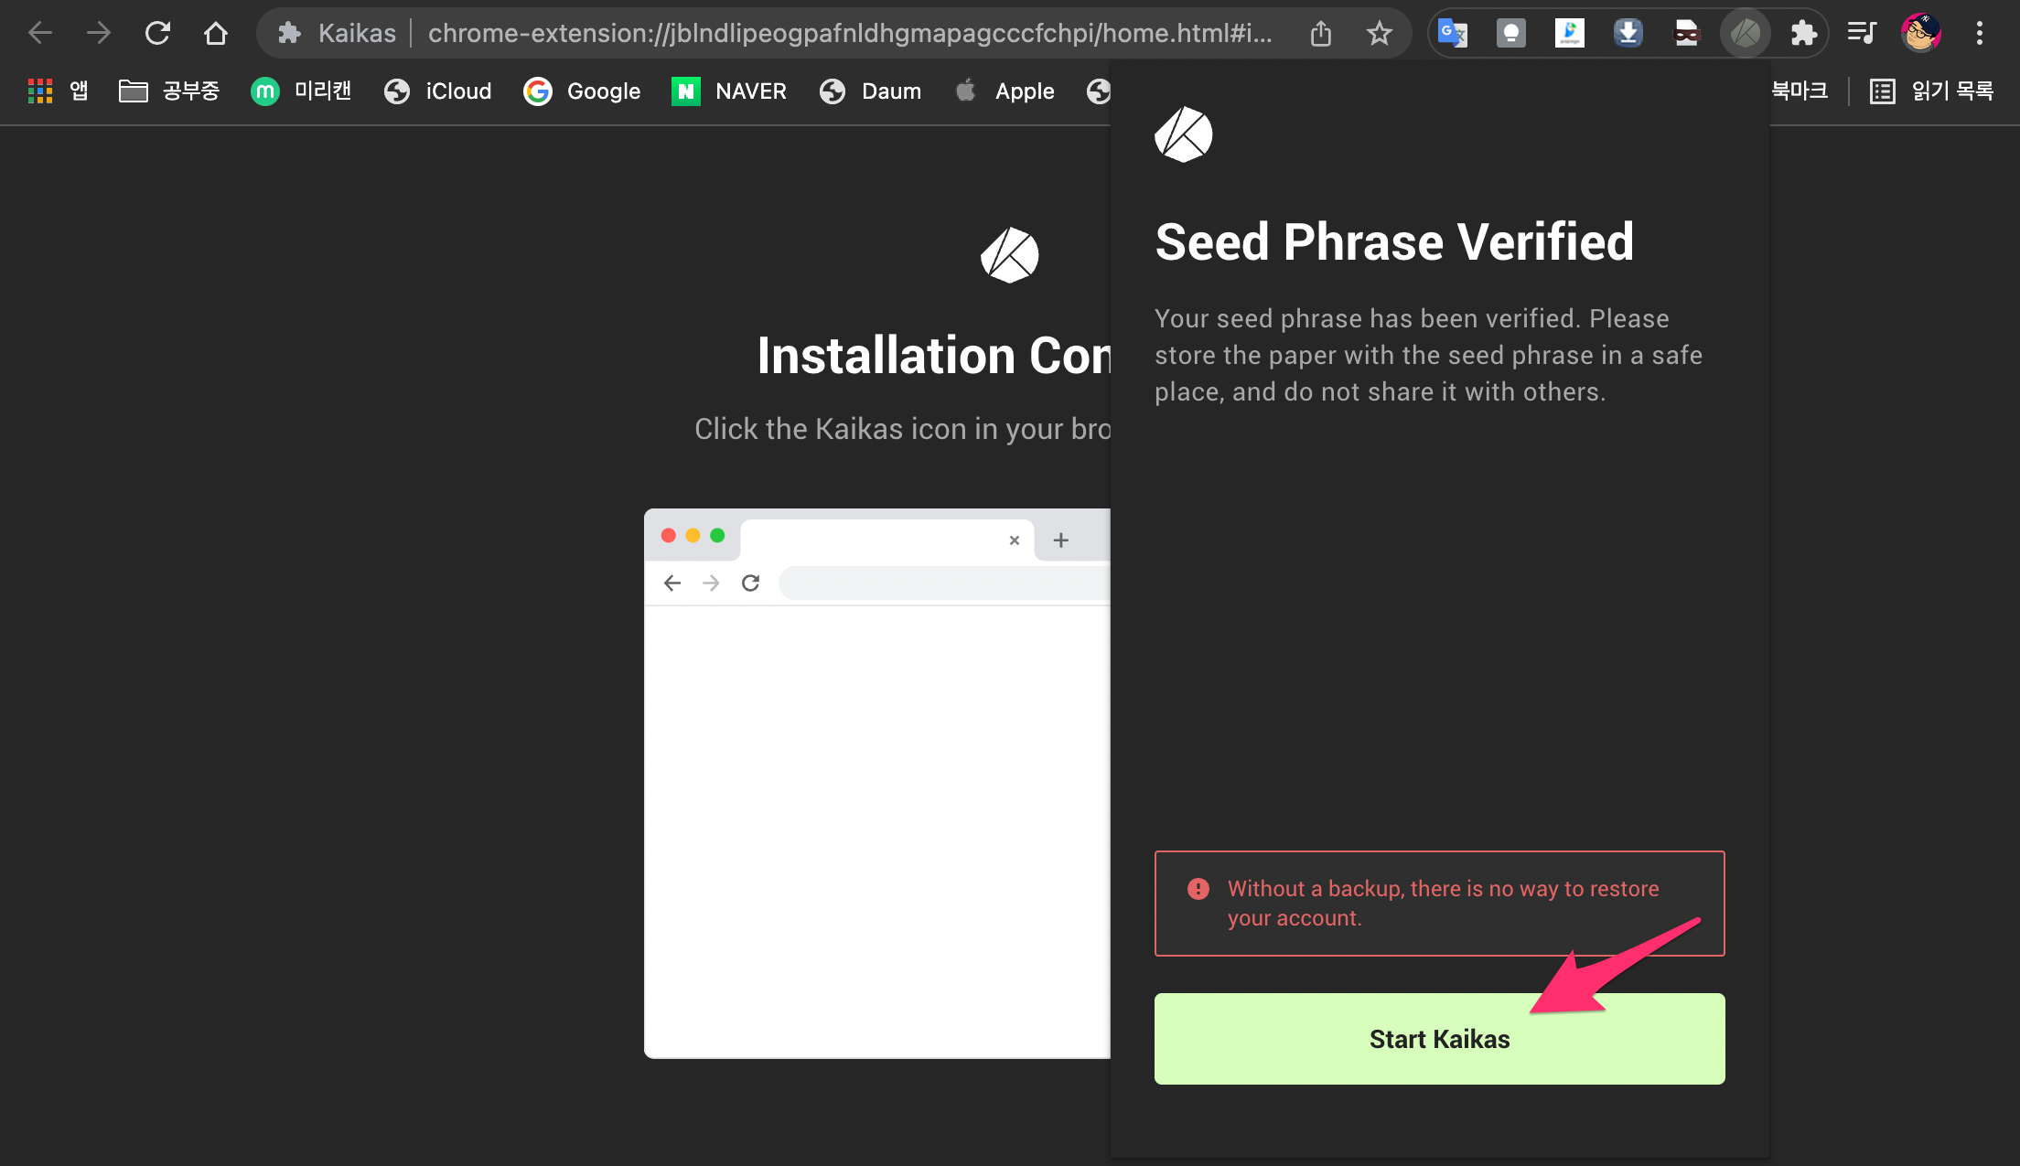Click the Start Kaikas button
This screenshot has width=2020, height=1166.
(1439, 1039)
